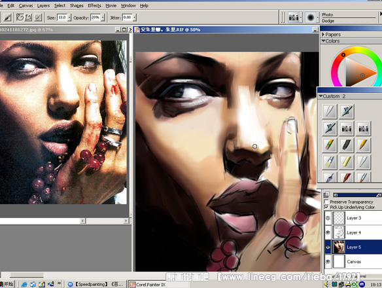Open the Layers menu
382x288 pixels.
[x=43, y=6]
